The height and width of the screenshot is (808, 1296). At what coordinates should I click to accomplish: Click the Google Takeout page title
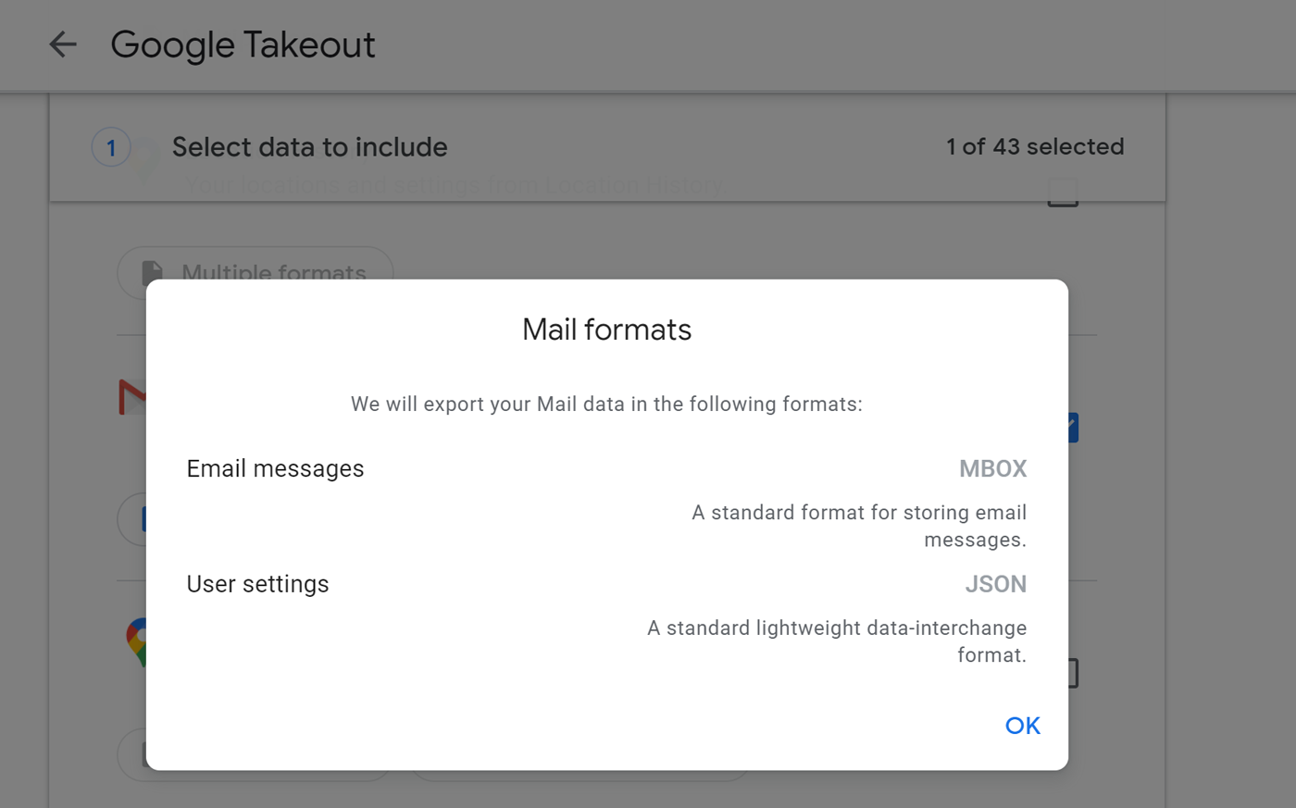(x=243, y=44)
